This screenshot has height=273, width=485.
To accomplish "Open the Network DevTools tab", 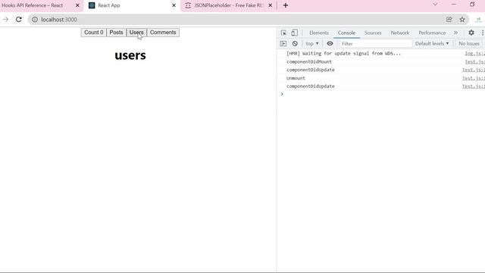I will tap(399, 33).
